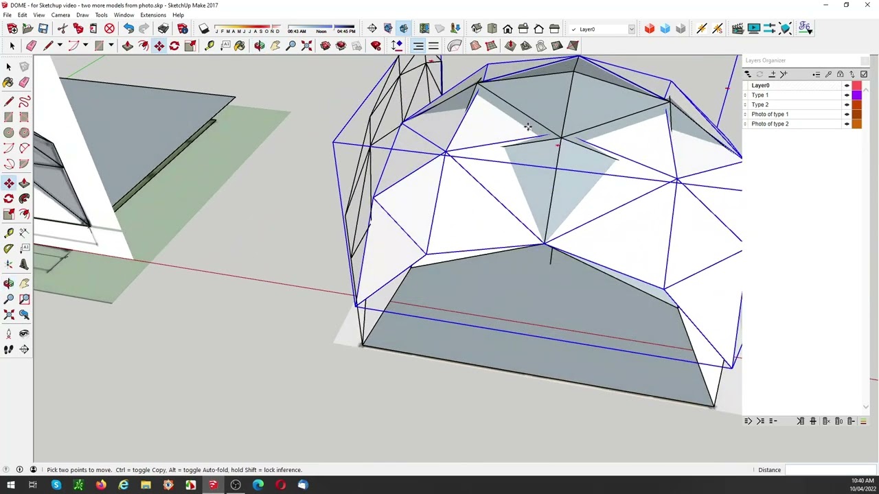Open the Draw menu
Image resolution: width=879 pixels, height=494 pixels.
[x=82, y=15]
